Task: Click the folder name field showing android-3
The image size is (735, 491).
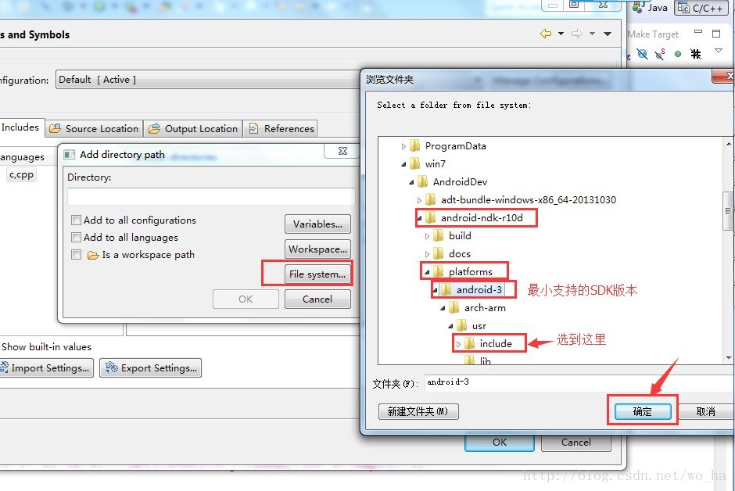Action: (579, 383)
